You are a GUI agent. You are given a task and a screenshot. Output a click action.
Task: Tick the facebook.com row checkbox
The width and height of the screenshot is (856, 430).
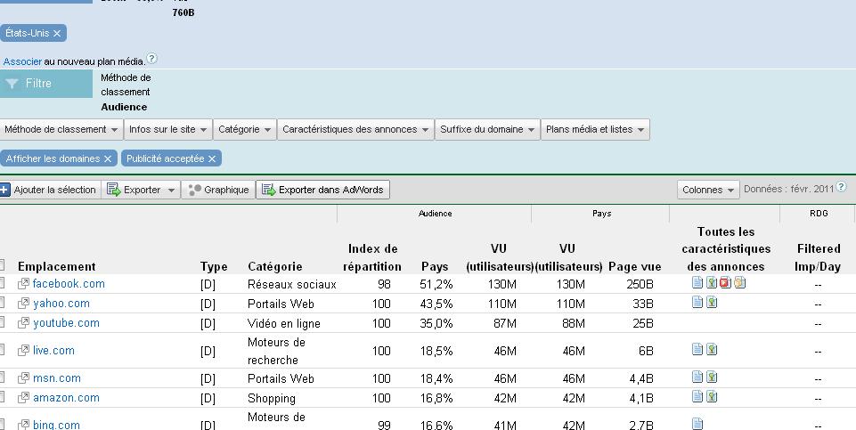click(x=2, y=283)
